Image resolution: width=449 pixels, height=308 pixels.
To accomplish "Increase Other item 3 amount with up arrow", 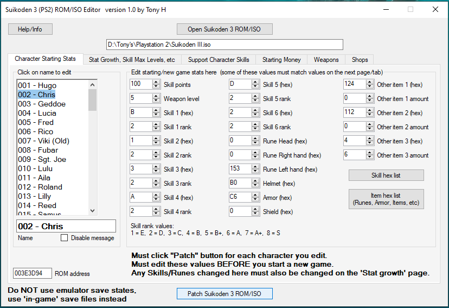I will pos(370,153).
